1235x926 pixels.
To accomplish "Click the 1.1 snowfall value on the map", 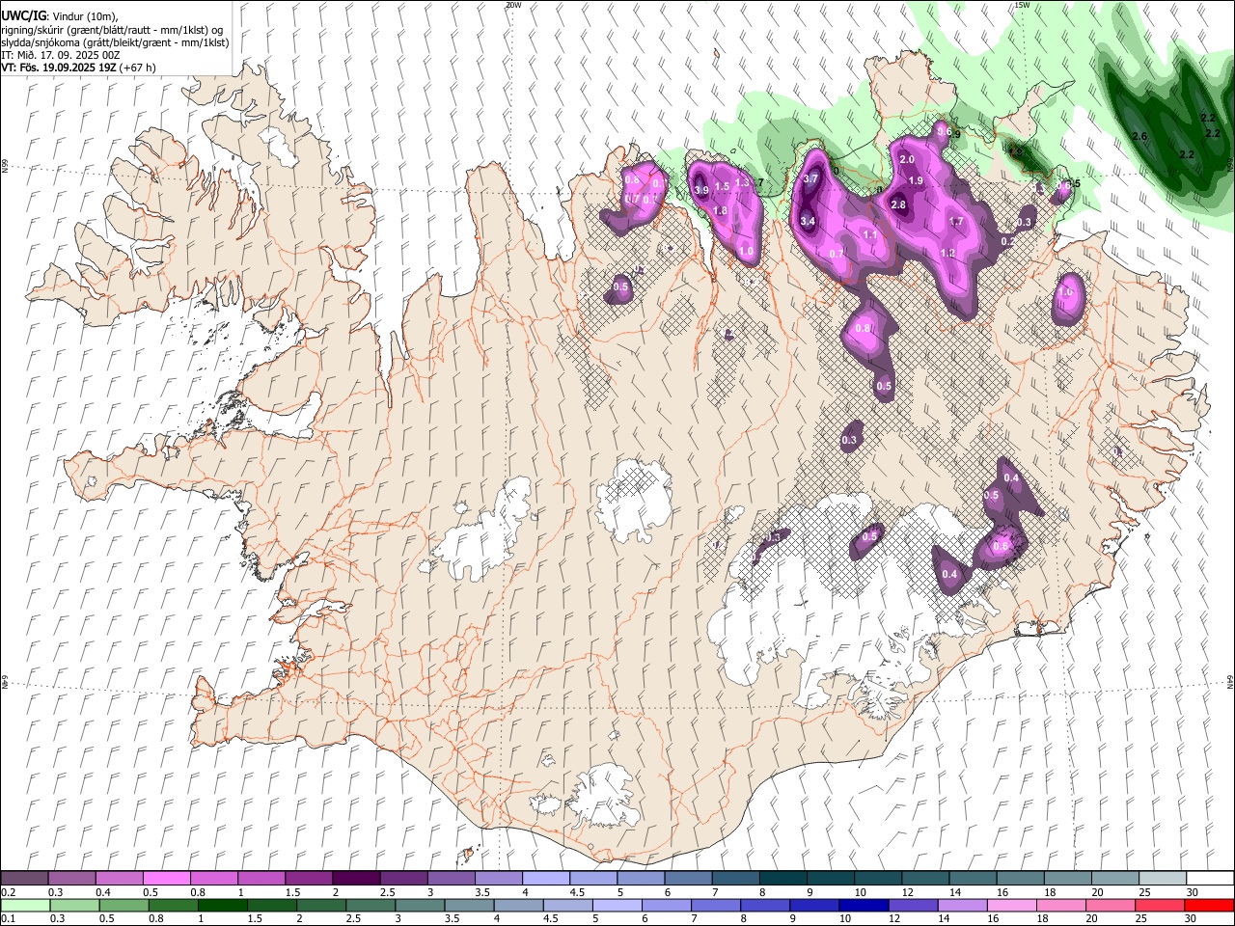I will [870, 234].
